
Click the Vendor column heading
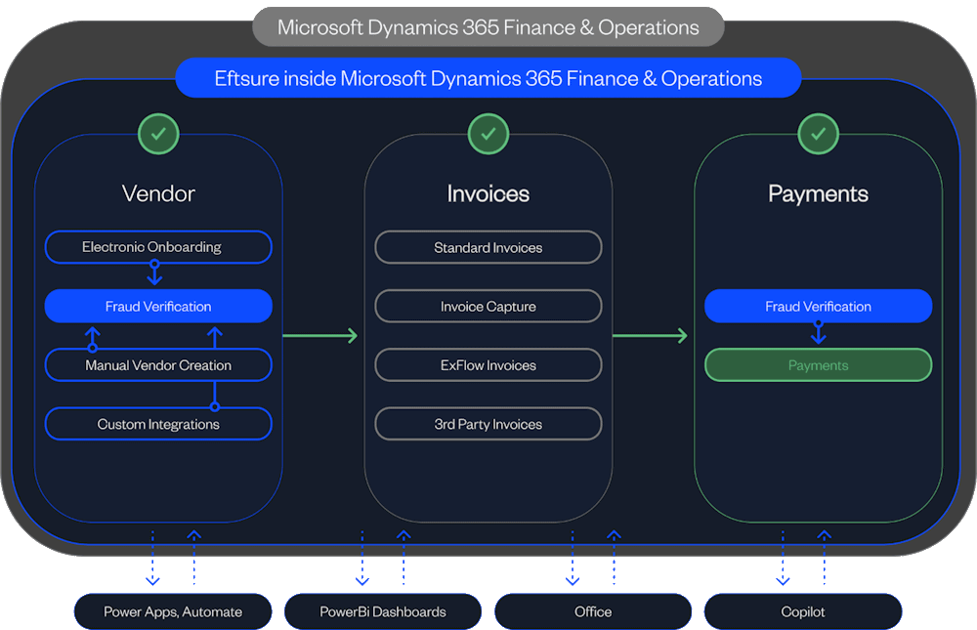tap(158, 193)
